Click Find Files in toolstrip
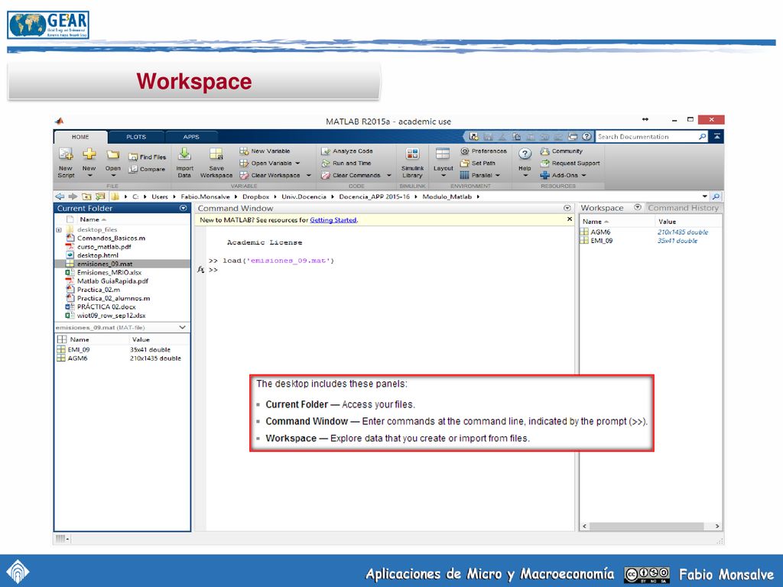Screen dimensions: 783x587 click(148, 157)
